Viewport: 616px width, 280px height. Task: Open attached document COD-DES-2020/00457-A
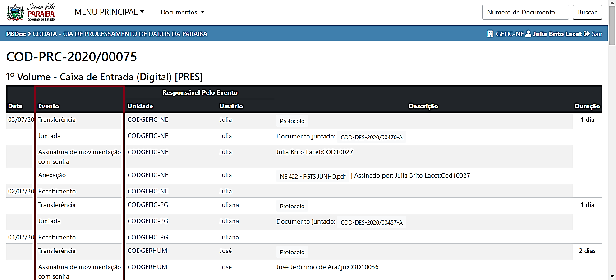tap(372, 222)
